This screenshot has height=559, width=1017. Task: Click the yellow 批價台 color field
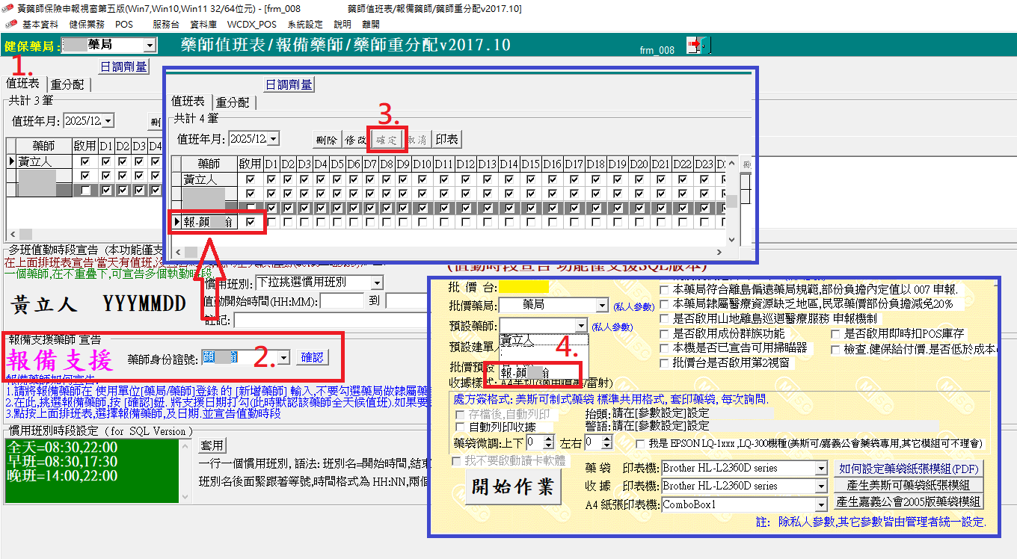click(523, 287)
